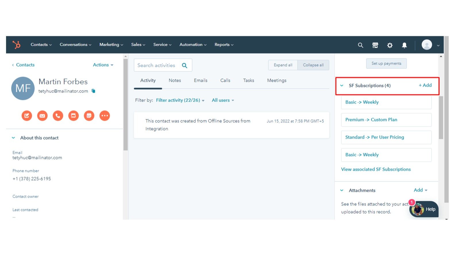Open the Help chat widget
Viewport: 455px width, 256px height.
pyautogui.click(x=424, y=209)
